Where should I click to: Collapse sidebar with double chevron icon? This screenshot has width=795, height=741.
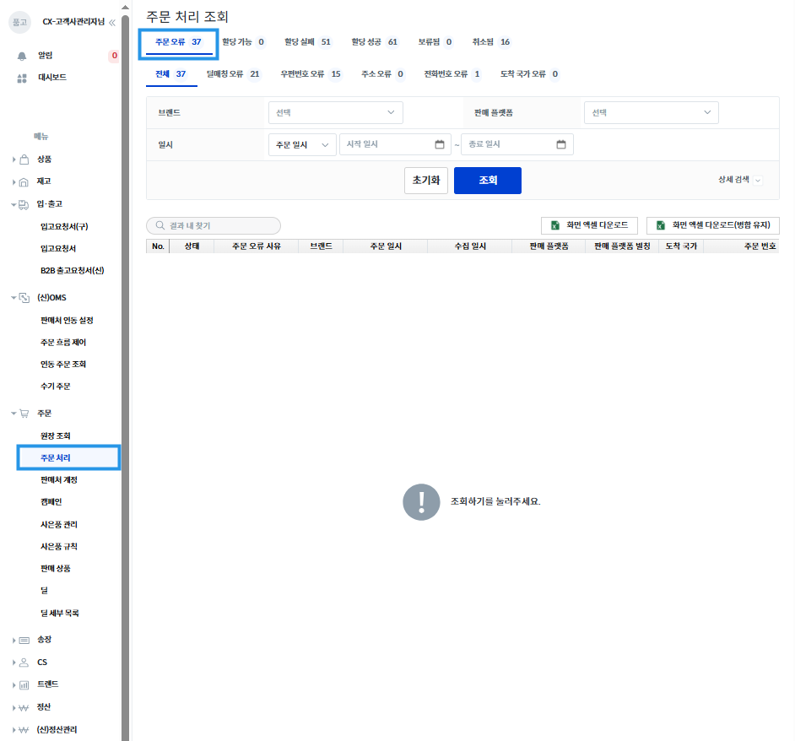click(112, 22)
